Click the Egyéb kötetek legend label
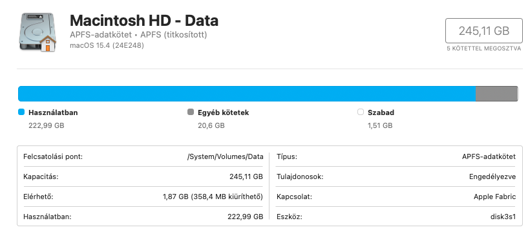528x234 pixels. click(x=223, y=112)
